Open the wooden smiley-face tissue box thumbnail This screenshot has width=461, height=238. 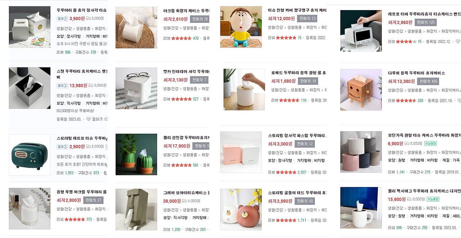(x=361, y=90)
